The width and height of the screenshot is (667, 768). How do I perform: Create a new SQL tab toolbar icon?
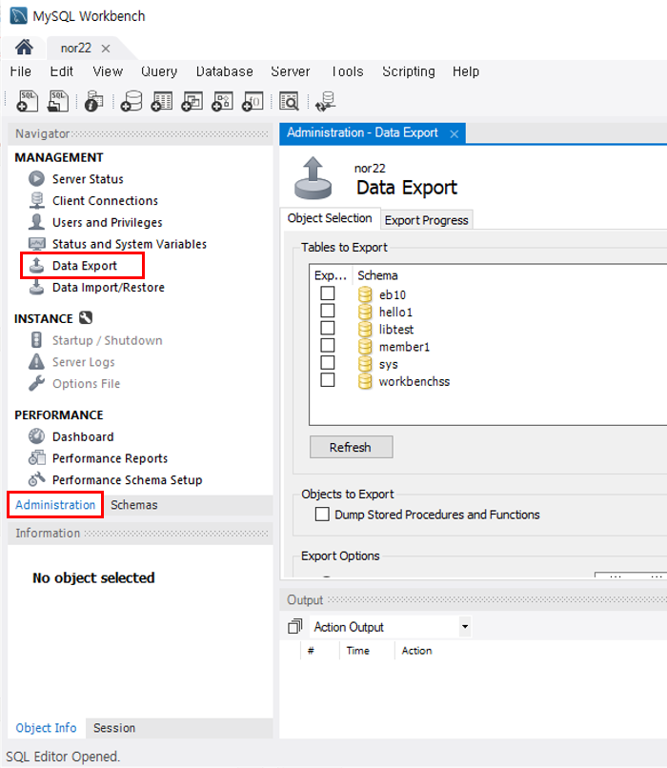27,101
